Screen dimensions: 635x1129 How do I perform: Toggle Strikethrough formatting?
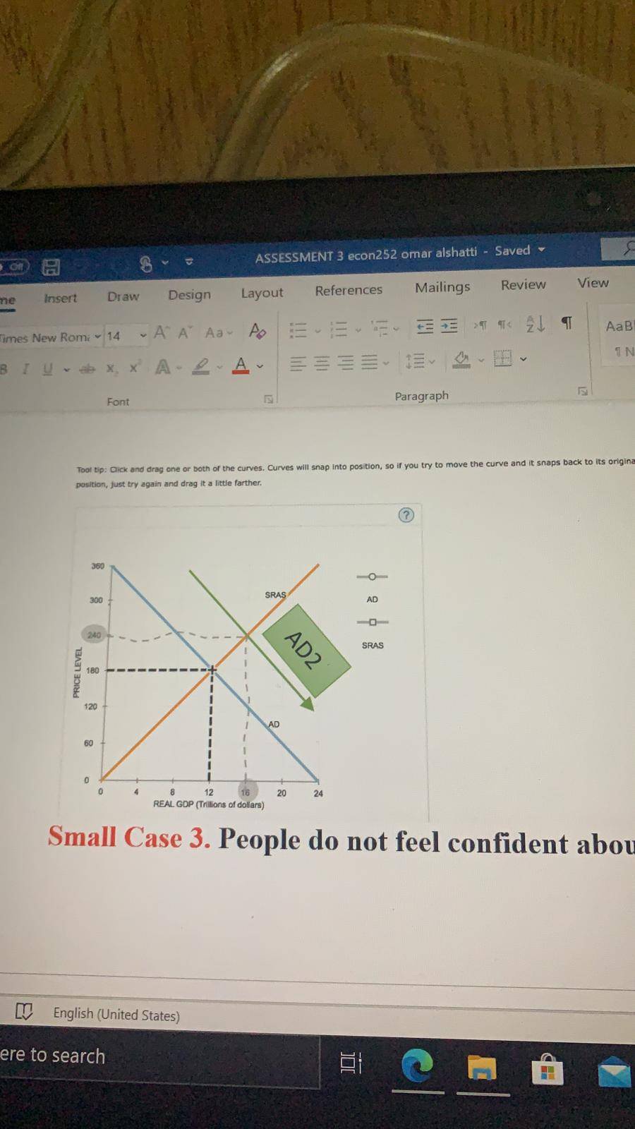point(87,368)
